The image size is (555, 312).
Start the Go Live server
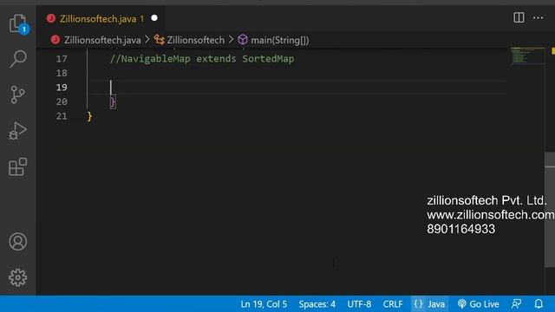pyautogui.click(x=478, y=304)
